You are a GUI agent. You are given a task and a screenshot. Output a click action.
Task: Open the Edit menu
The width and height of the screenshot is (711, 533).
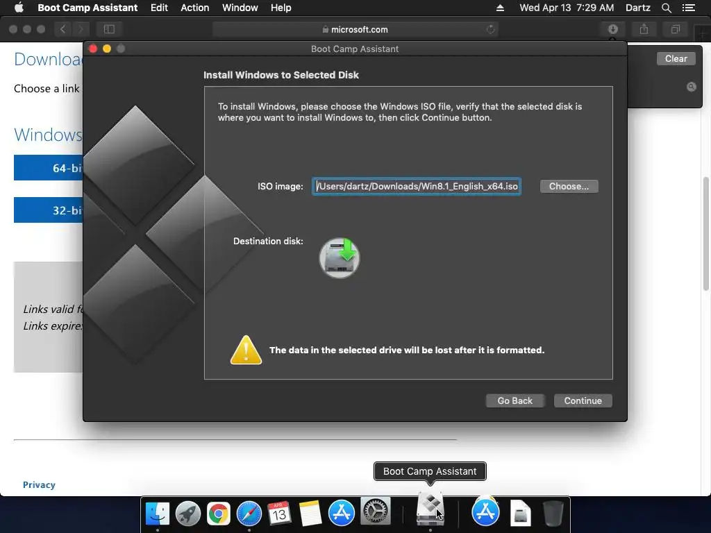click(x=159, y=8)
